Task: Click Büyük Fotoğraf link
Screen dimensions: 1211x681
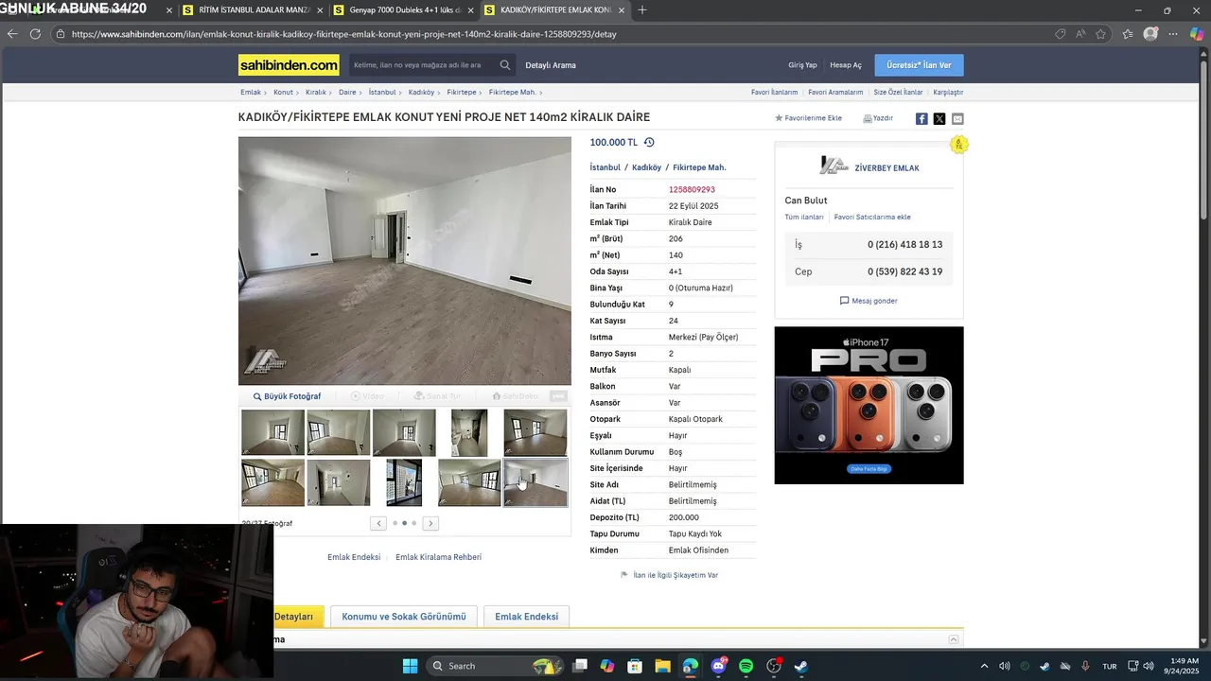Action: click(x=287, y=396)
